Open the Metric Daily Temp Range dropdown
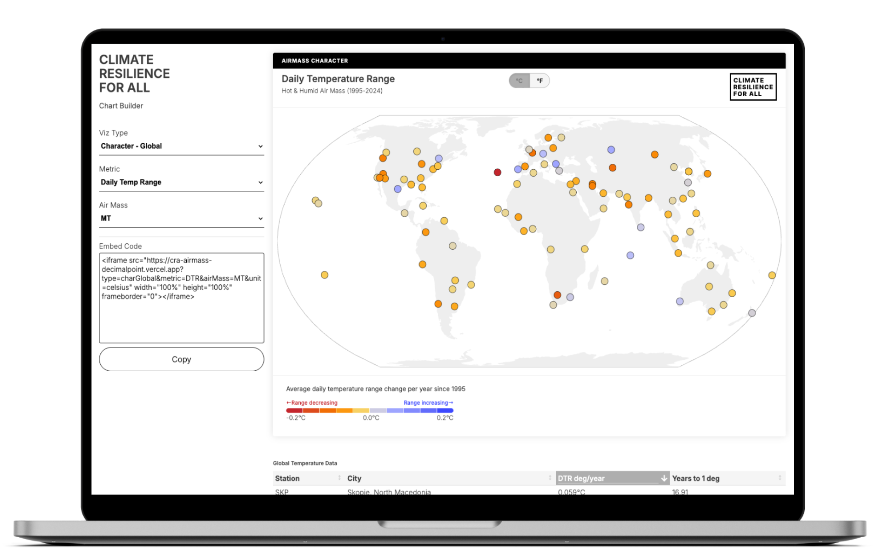The image size is (883, 552). pos(181,182)
